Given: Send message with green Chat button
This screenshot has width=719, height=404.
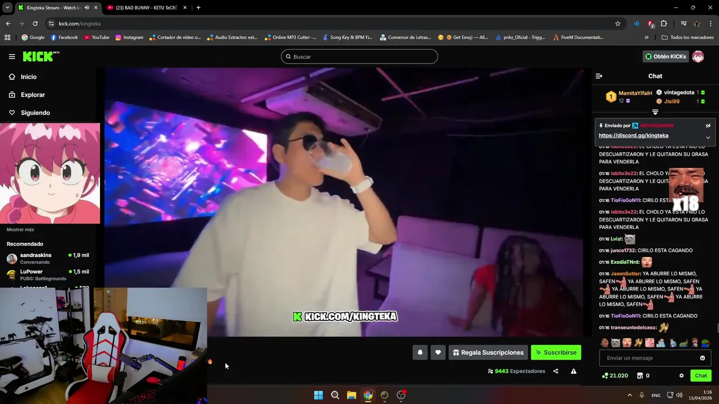Looking at the screenshot, I should [x=701, y=376].
